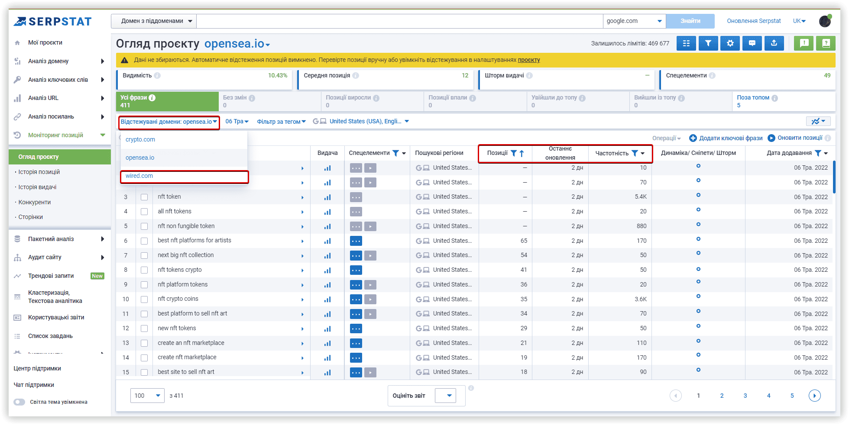Open Фільтр за тегом dropdown
Viewport: 849px width, 425px height.
pos(281,122)
